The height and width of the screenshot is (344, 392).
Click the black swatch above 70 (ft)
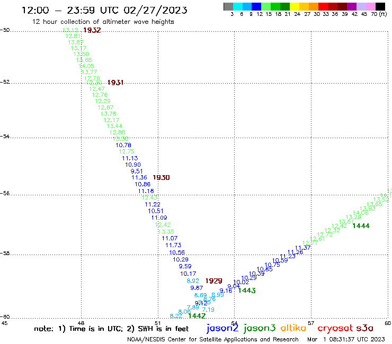click(380, 6)
